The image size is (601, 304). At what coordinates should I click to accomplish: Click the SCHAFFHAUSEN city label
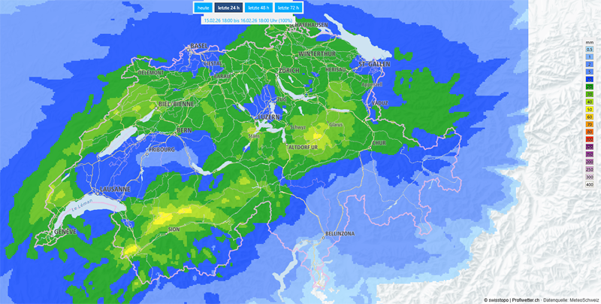(x=309, y=25)
